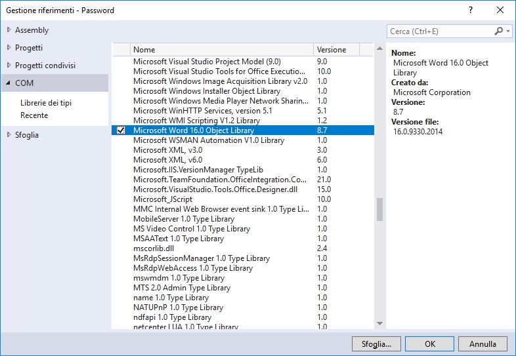The height and width of the screenshot is (356, 516).
Task: Uncheck Microsoft Word 16.0 Object Library checkbox
Action: click(120, 130)
